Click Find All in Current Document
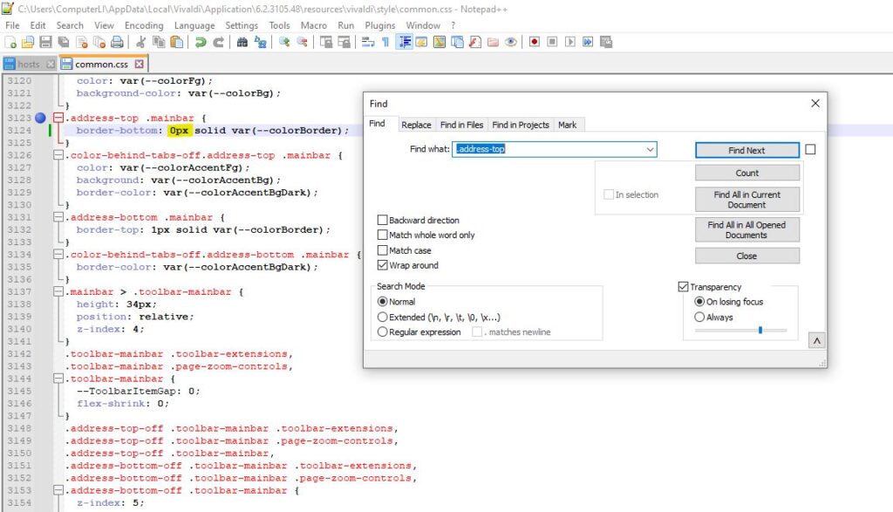The image size is (893, 512). pos(746,200)
